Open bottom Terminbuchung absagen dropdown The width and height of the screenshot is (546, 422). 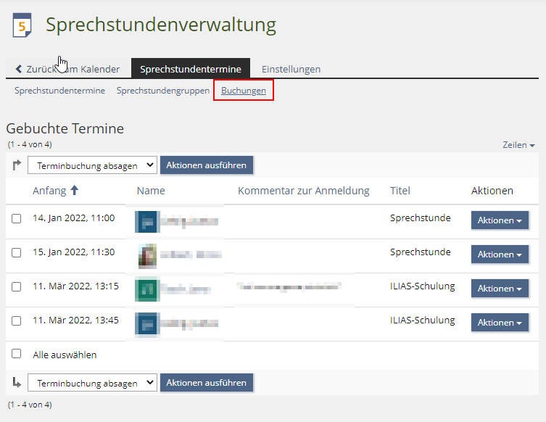[x=92, y=383]
